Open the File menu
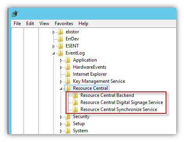Viewport: 184px width, 142px height. (x=17, y=24)
